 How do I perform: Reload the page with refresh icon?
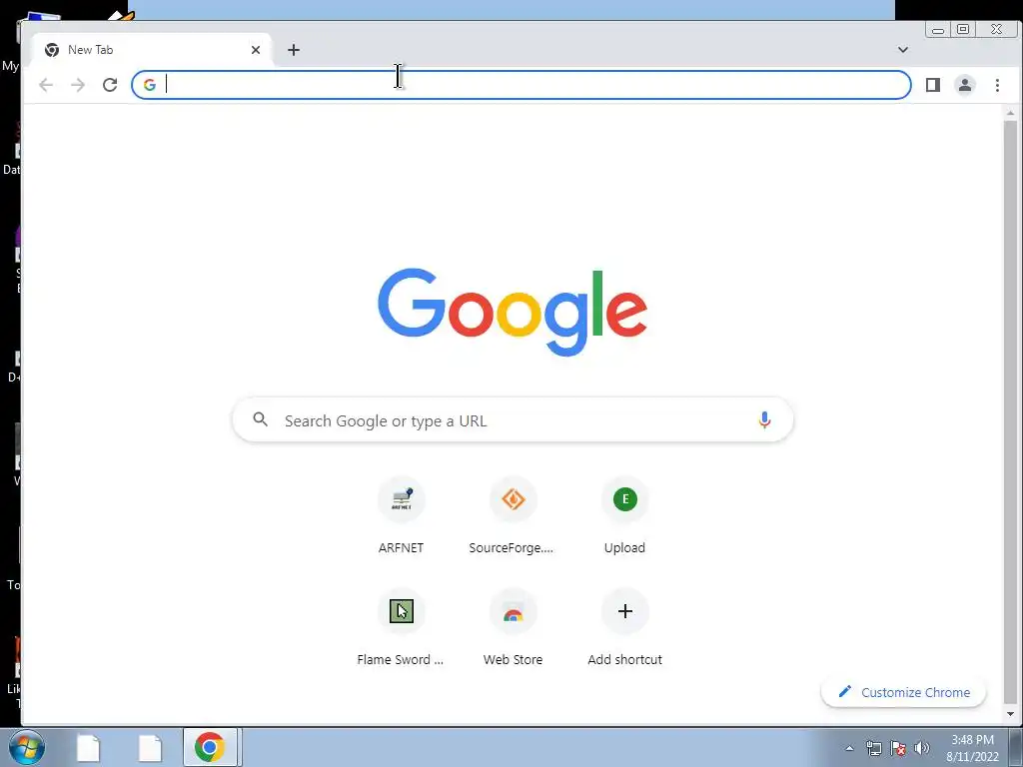tap(110, 85)
